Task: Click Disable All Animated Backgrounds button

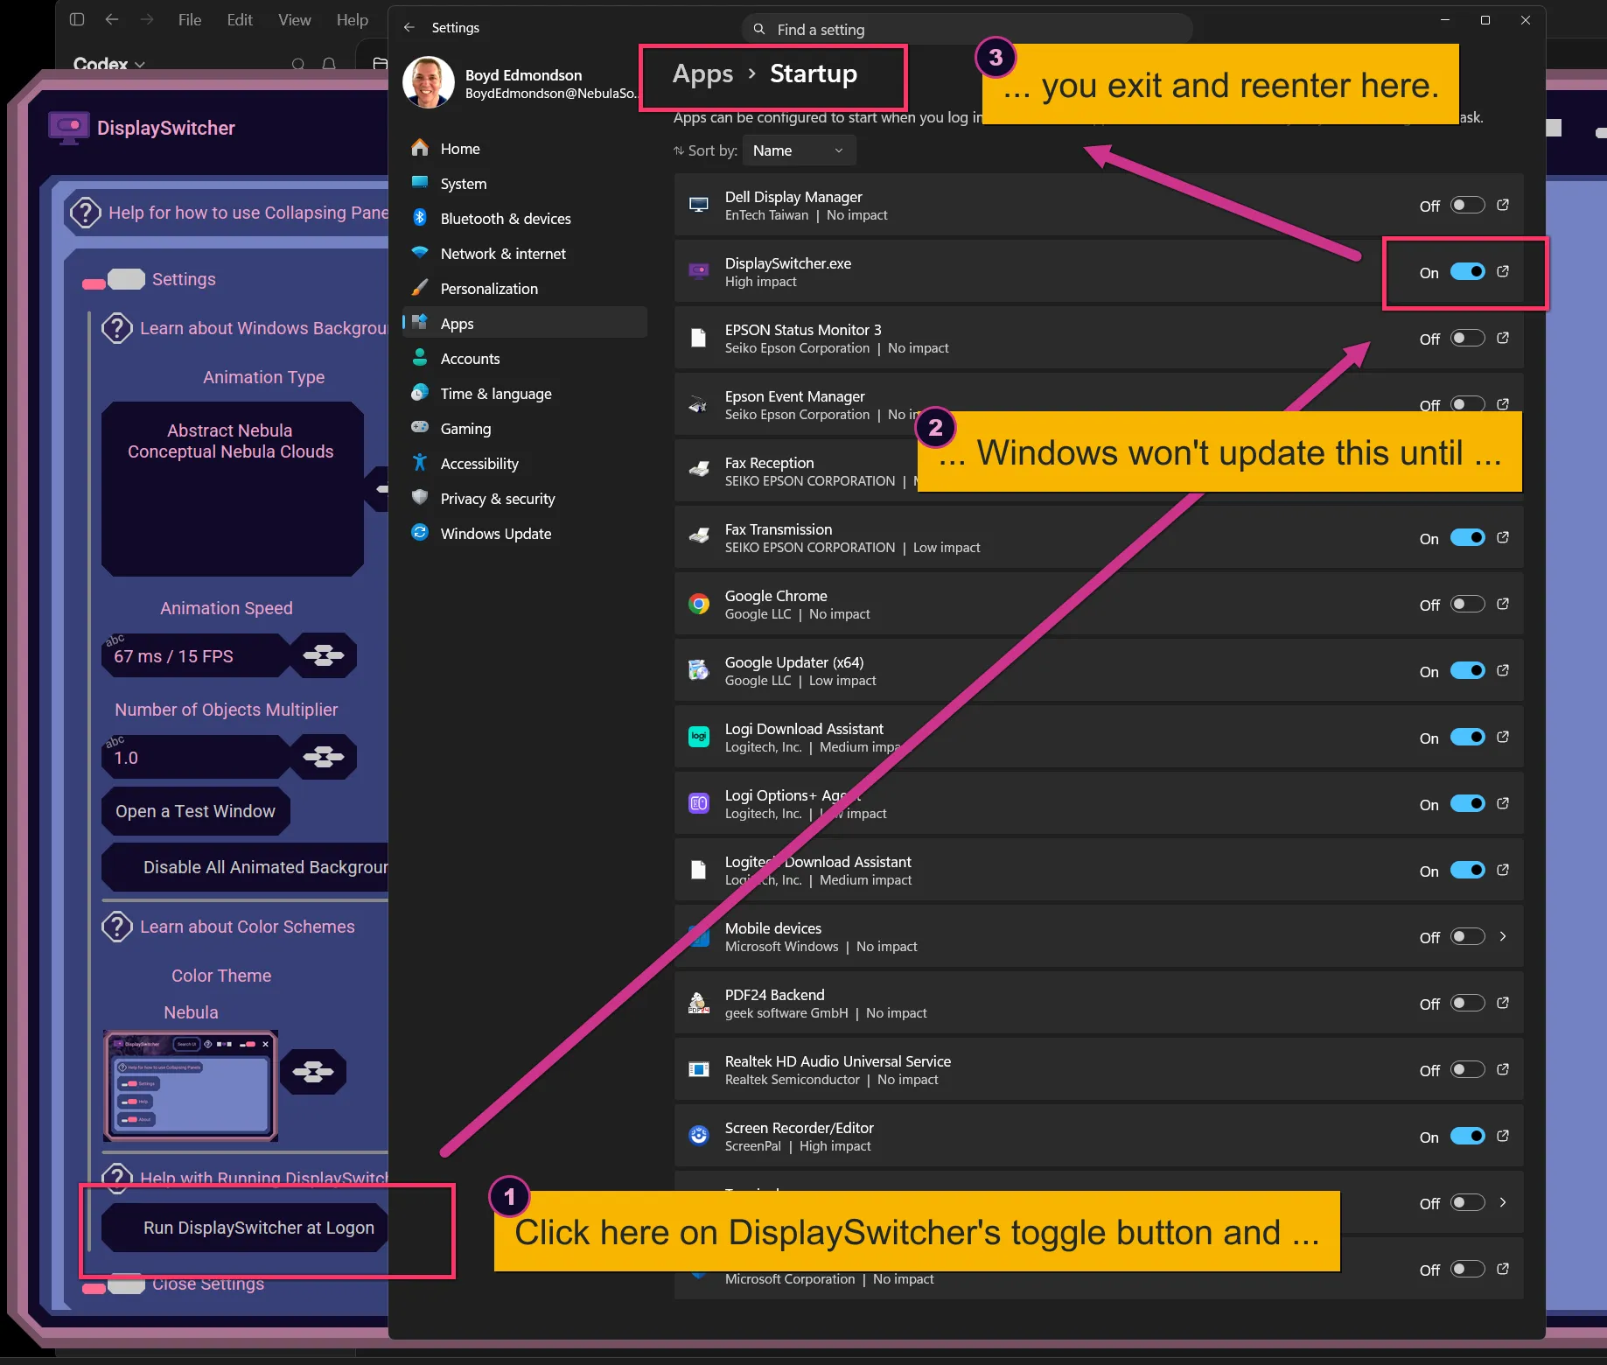Action: click(x=246, y=867)
